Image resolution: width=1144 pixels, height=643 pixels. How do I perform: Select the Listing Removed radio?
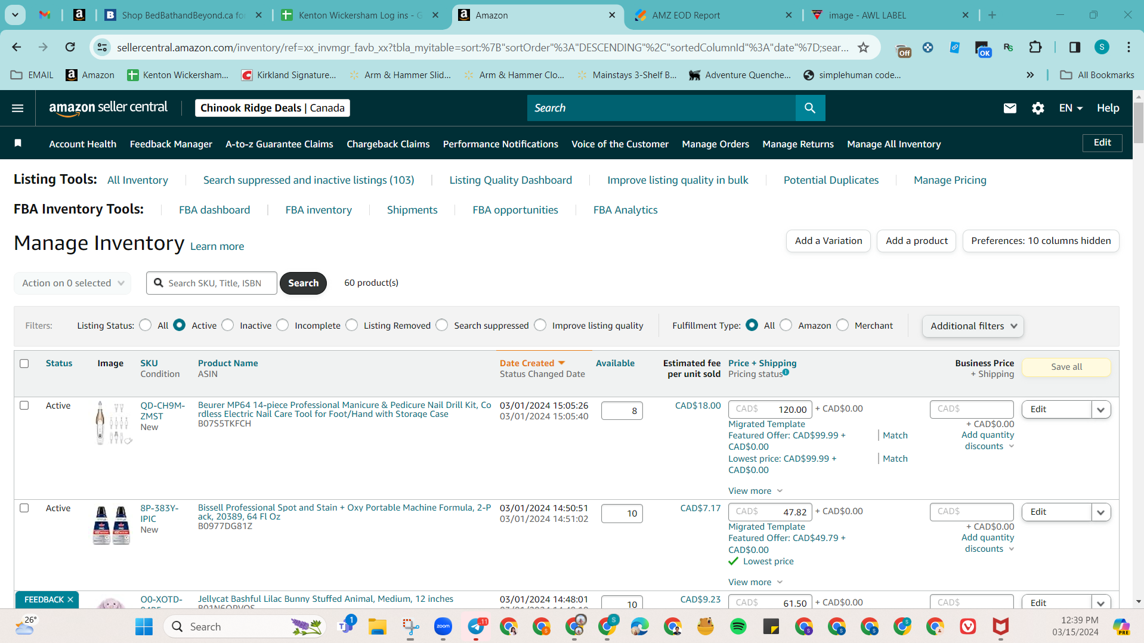pos(352,325)
